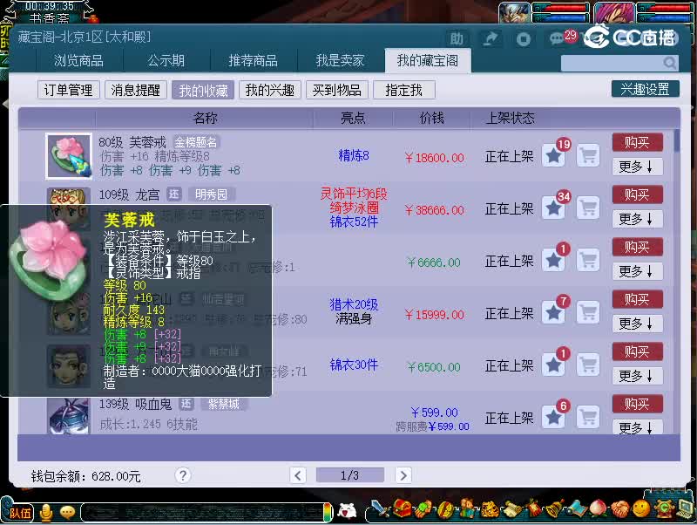This screenshot has height=525, width=697.
Task: Click the list's vertical scrollbar handle
Action: [x=677, y=140]
